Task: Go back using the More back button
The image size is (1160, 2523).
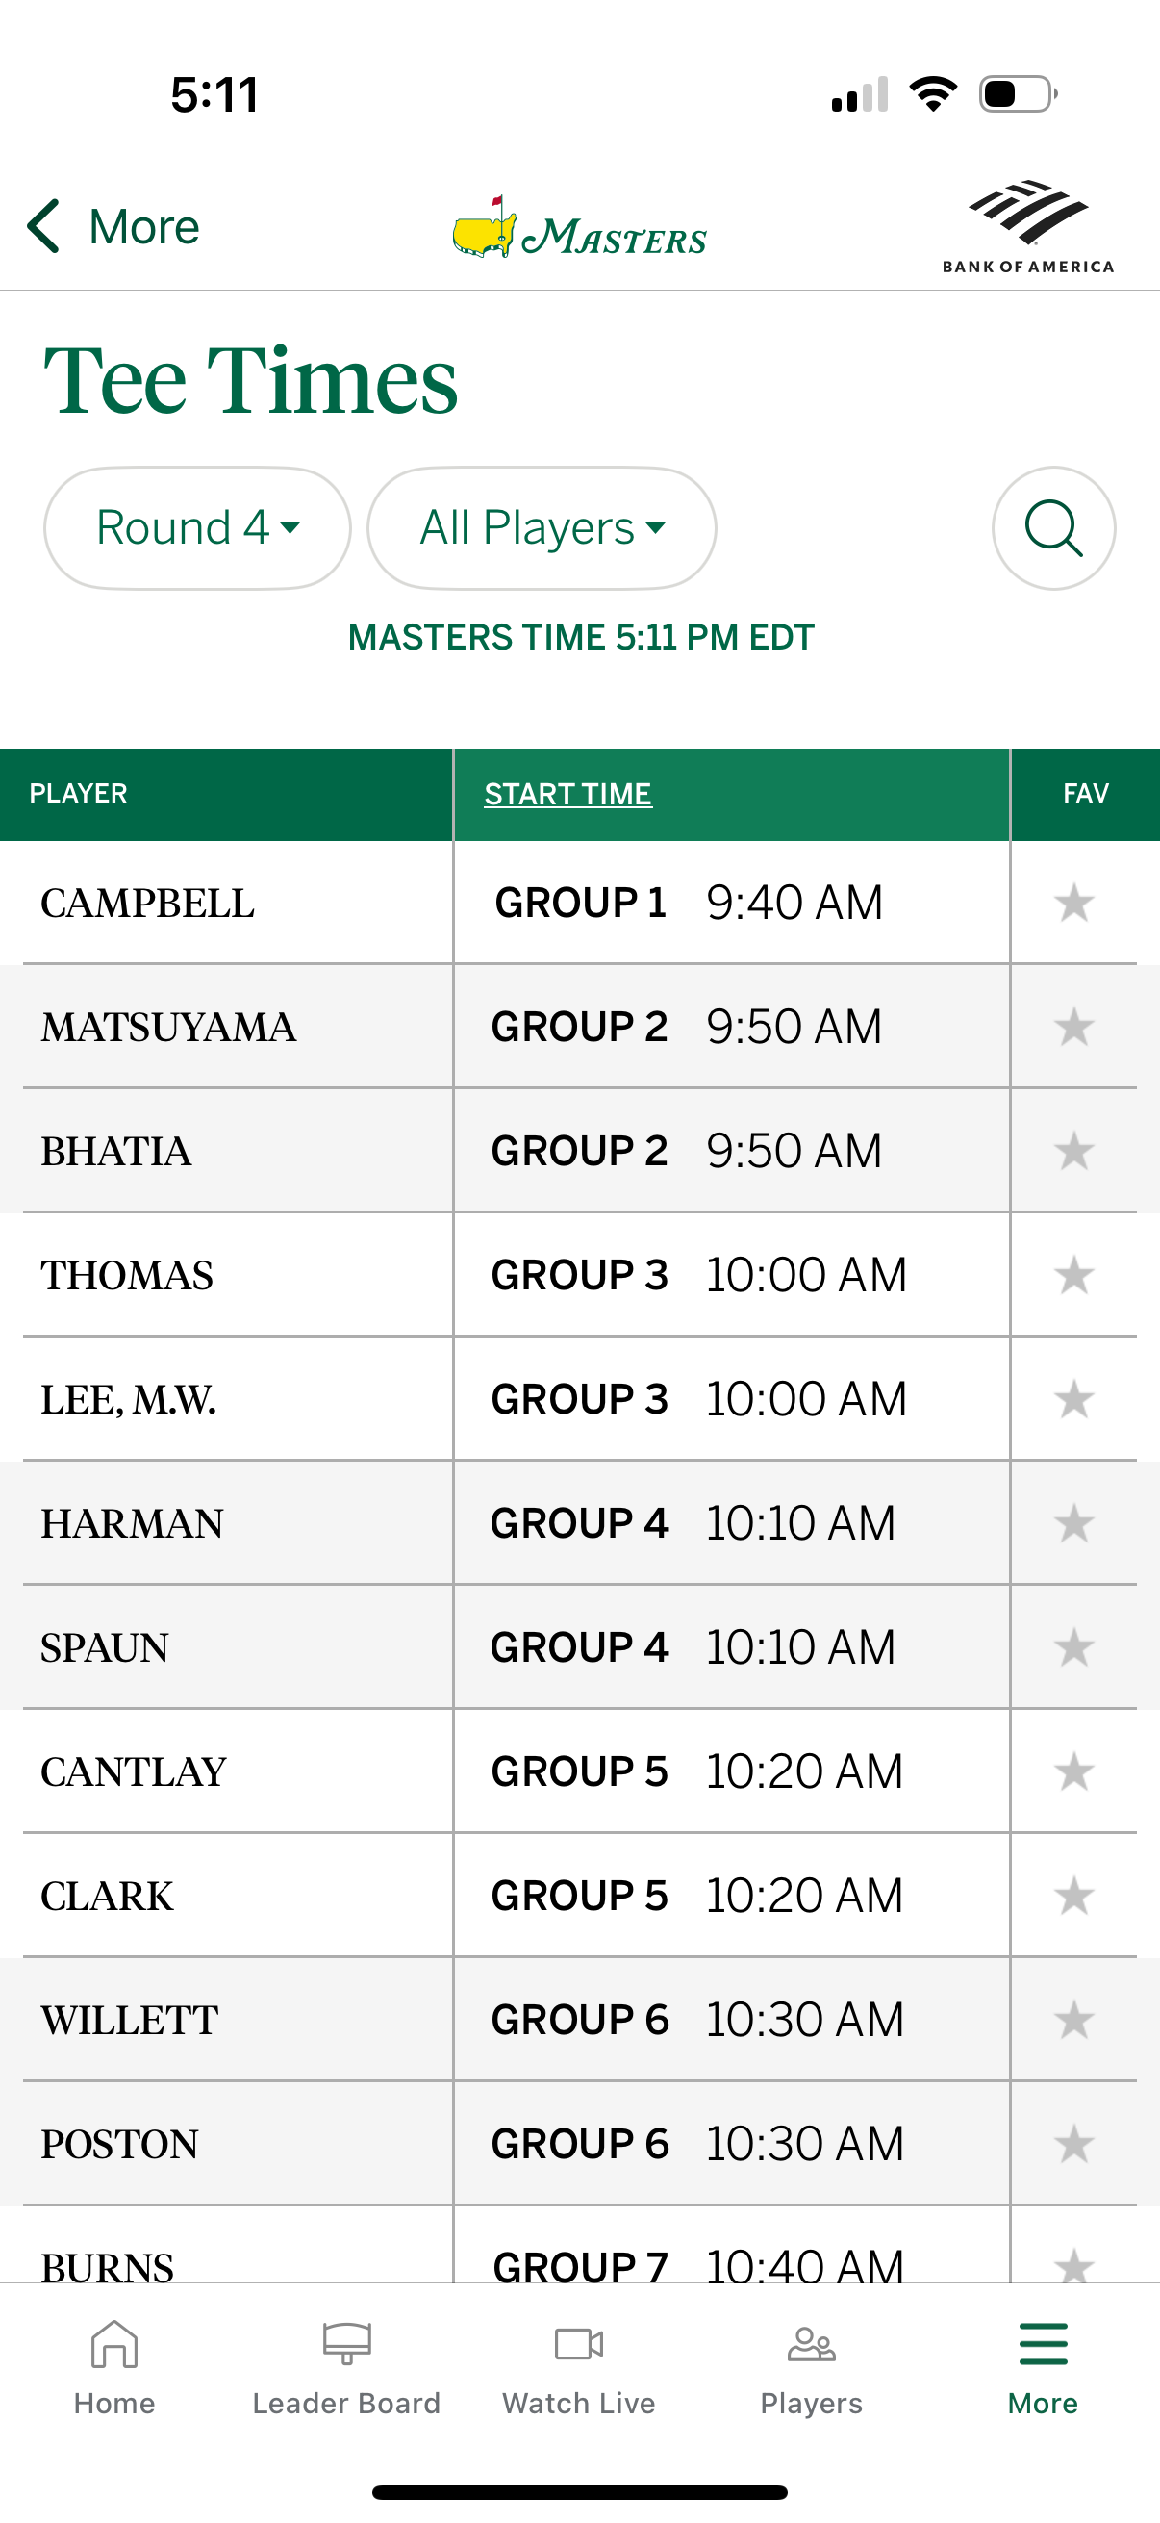Action: pos(111,225)
